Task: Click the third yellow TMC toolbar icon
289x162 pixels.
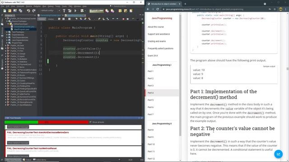Action: 131,11
